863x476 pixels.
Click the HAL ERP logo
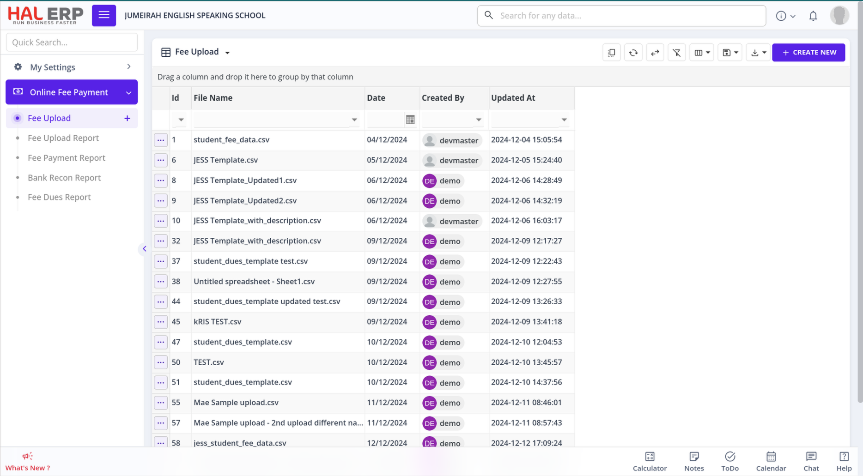click(45, 15)
